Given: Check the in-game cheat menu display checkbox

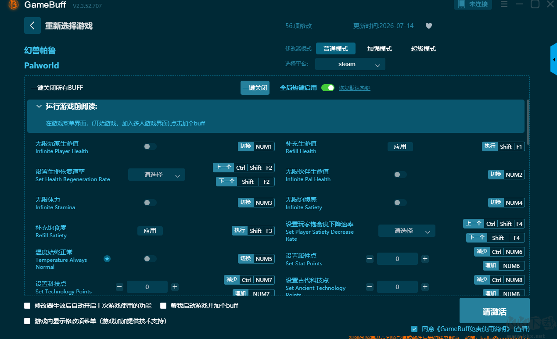Looking at the screenshot, I should (x=27, y=321).
